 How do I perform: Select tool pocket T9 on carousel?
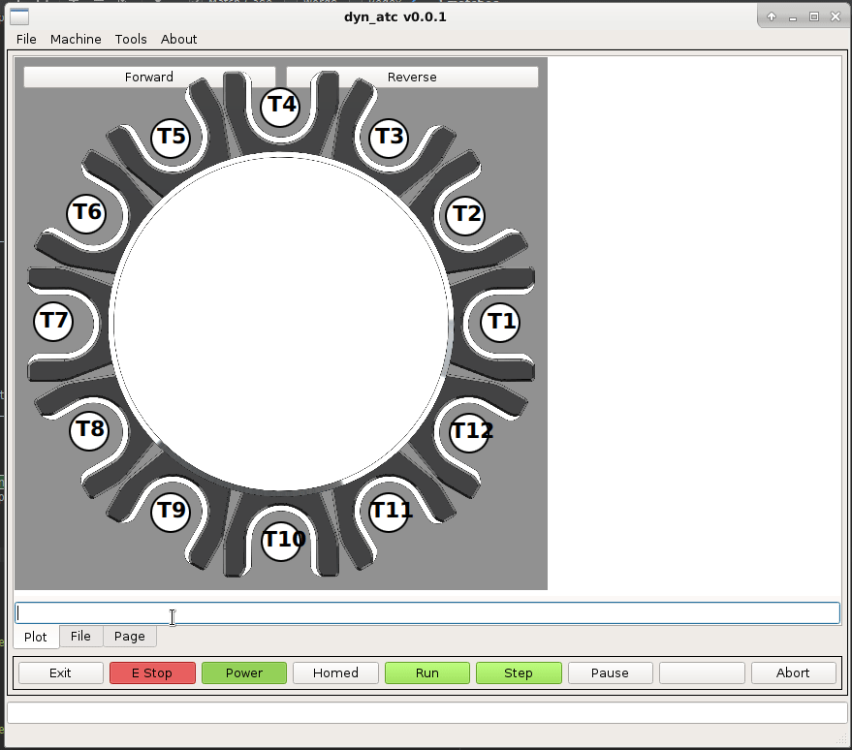pos(171,512)
